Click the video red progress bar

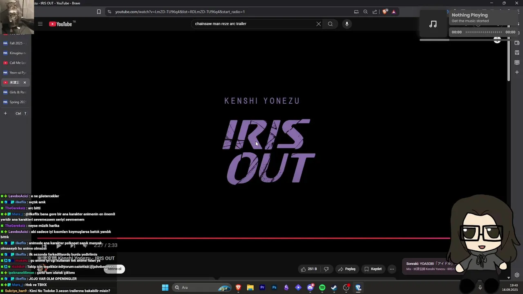244,238
